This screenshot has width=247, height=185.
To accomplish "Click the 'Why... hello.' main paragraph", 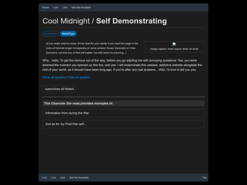I will [x=122, y=65].
